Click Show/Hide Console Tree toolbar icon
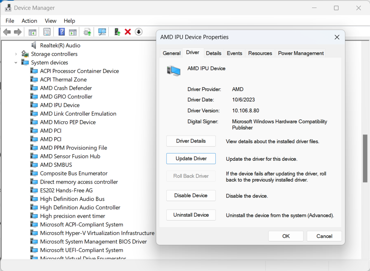 (x=32, y=32)
